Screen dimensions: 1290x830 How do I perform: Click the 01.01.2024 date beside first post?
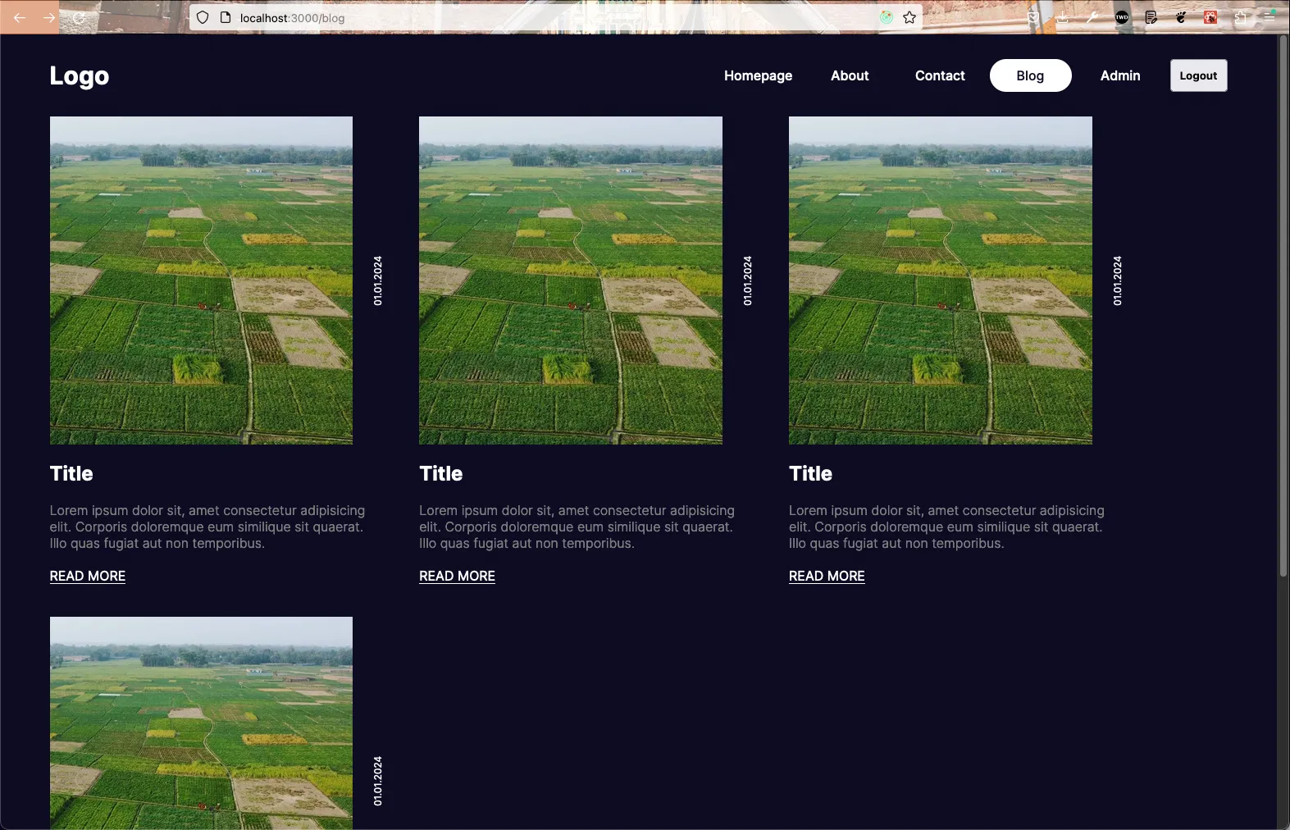coord(378,280)
